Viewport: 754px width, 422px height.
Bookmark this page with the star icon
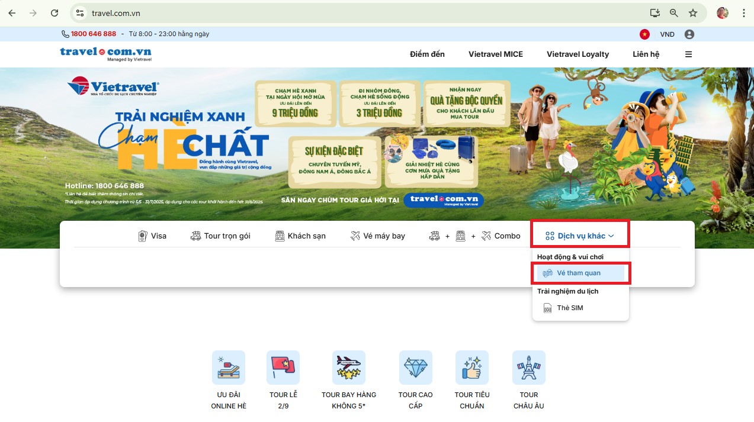[x=692, y=13]
